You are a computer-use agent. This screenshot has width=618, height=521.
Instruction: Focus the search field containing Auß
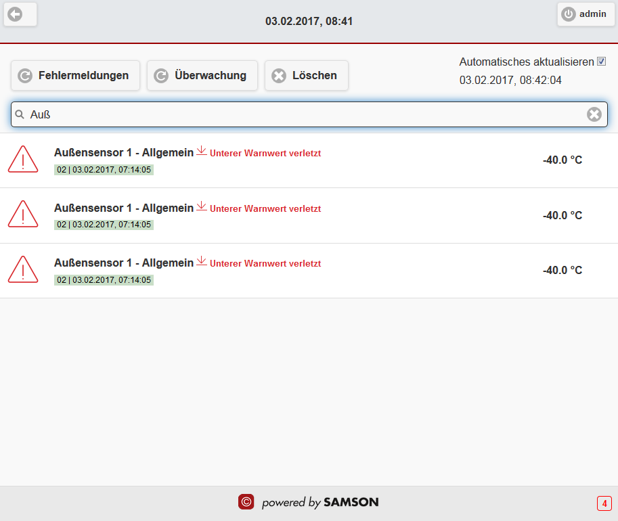click(305, 114)
